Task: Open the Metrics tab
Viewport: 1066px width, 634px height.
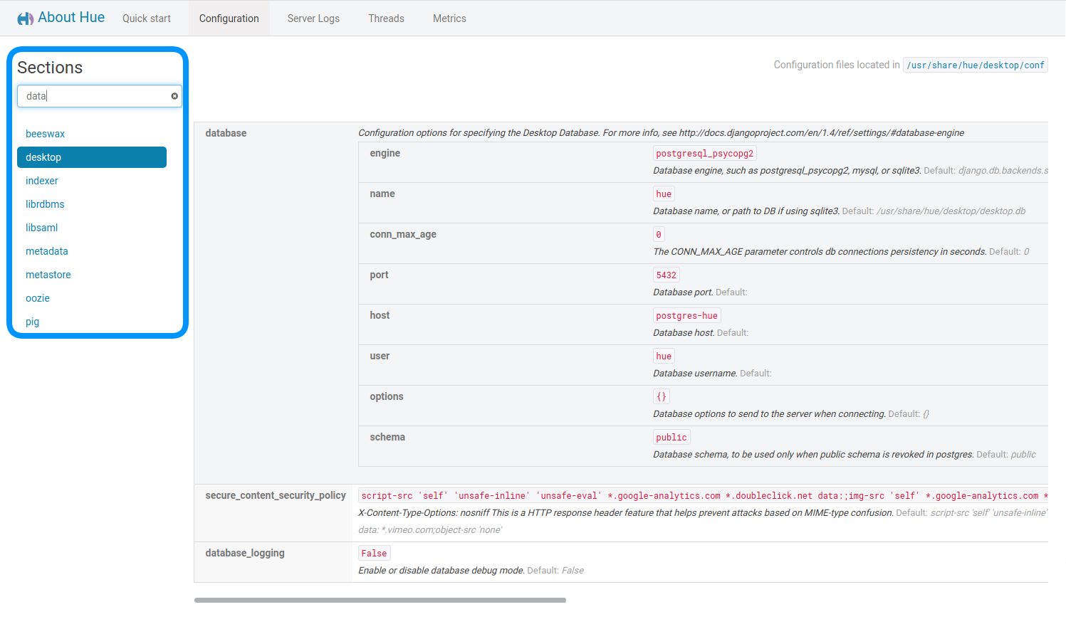Action: tap(450, 19)
